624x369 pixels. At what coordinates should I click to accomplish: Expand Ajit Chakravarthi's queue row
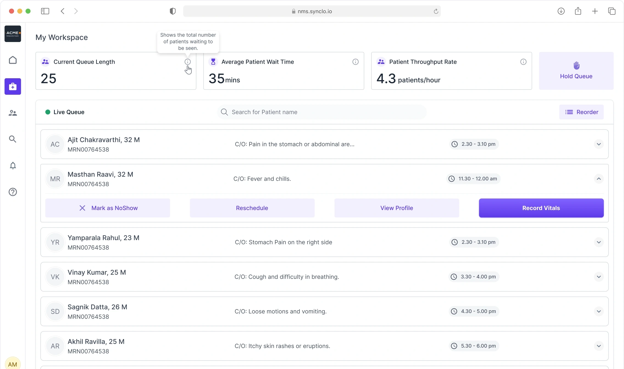[x=599, y=144]
